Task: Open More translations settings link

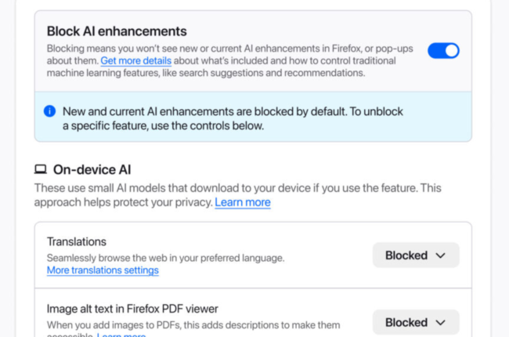Action: (103, 270)
